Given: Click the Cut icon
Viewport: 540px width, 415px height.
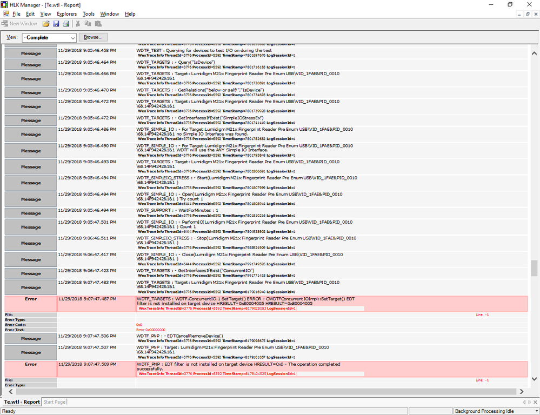Looking at the screenshot, I should click(77, 23).
